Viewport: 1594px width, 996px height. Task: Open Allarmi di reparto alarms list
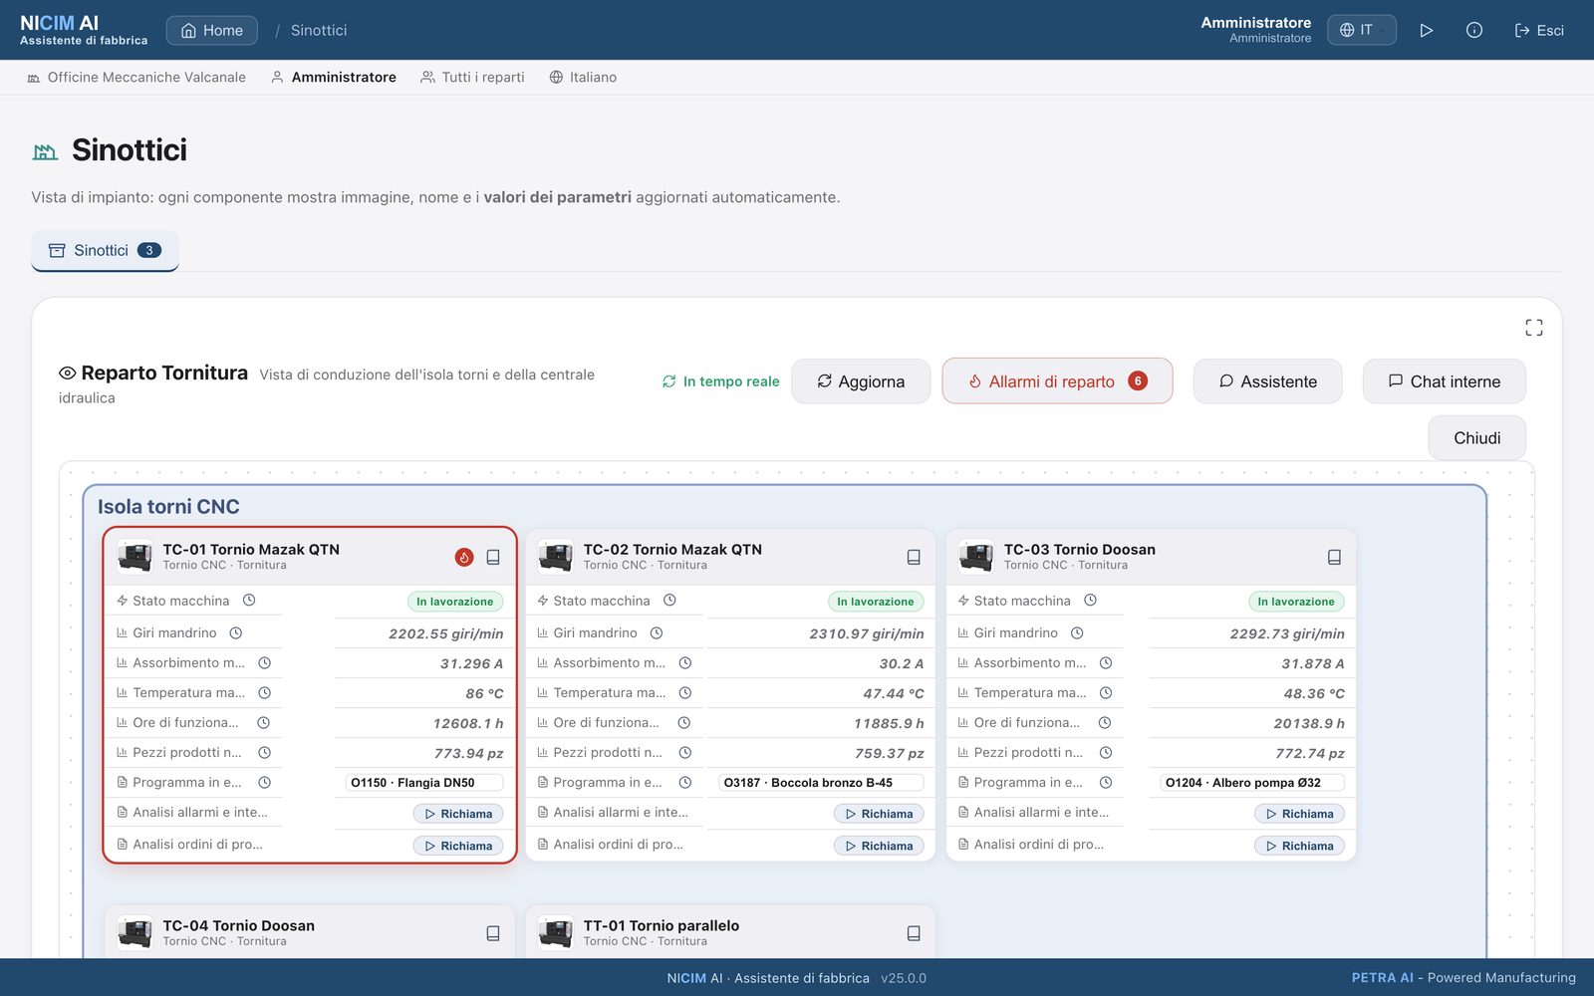tap(1057, 381)
